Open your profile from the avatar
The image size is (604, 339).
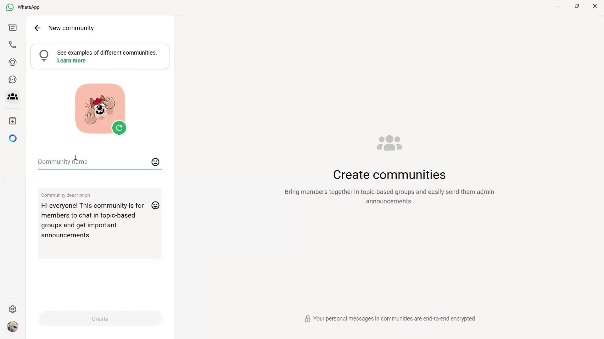[13, 326]
